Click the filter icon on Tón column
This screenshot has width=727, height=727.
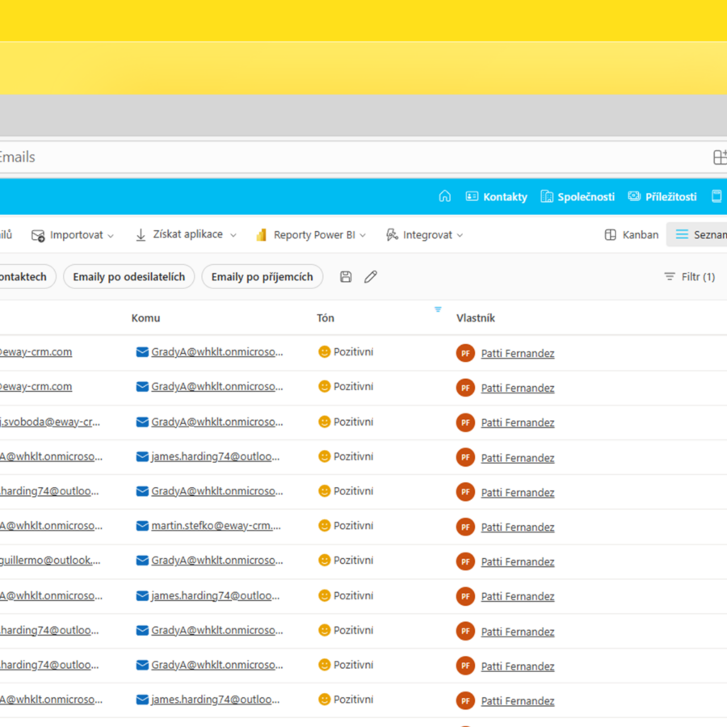coord(438,309)
